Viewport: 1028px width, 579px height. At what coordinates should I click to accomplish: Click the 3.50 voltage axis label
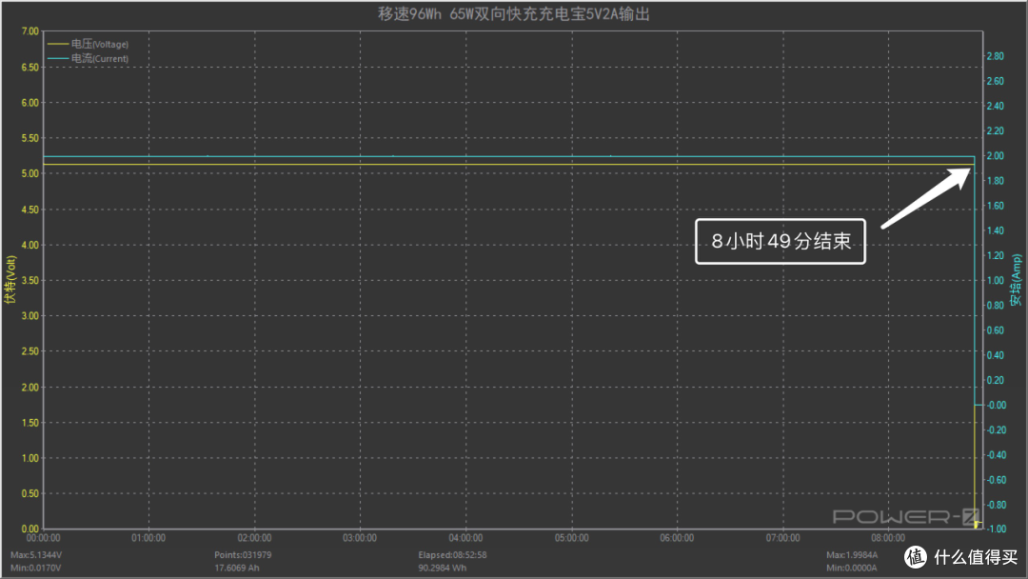pyautogui.click(x=30, y=280)
